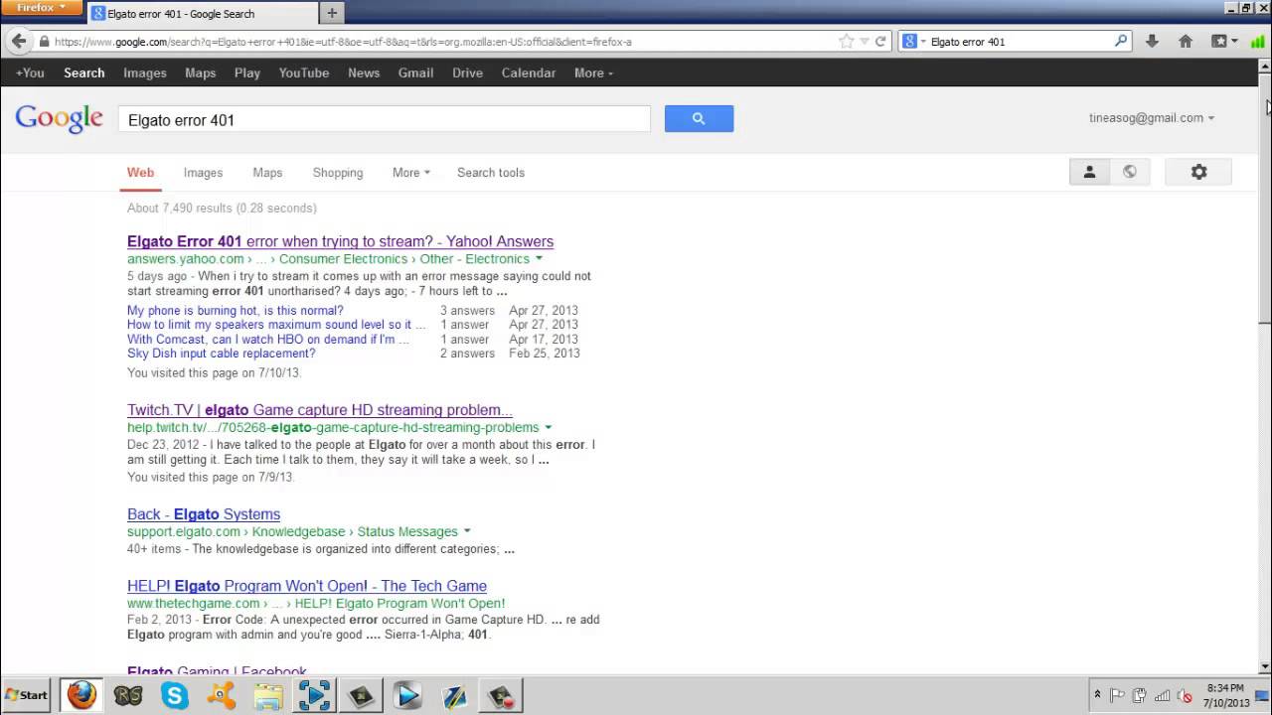Click the Firefox back arrow button
The height and width of the screenshot is (715, 1272).
18,42
